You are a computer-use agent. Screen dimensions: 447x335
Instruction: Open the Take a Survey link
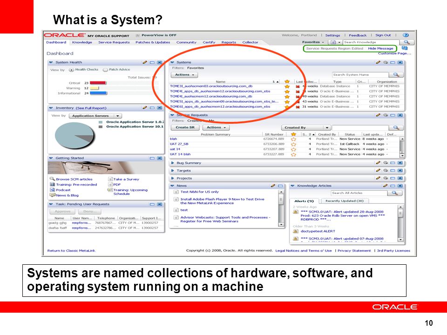(x=126, y=180)
